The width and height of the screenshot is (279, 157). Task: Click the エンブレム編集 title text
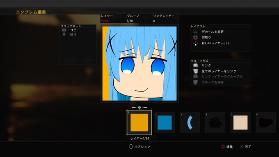point(31,12)
